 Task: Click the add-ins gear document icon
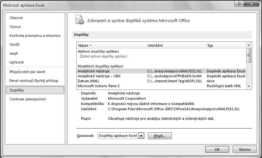[80, 20]
